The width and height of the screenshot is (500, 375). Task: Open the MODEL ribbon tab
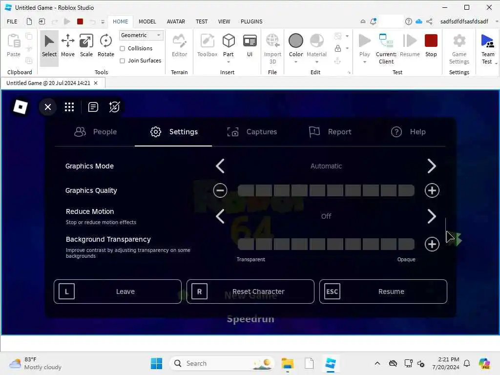[147, 21]
